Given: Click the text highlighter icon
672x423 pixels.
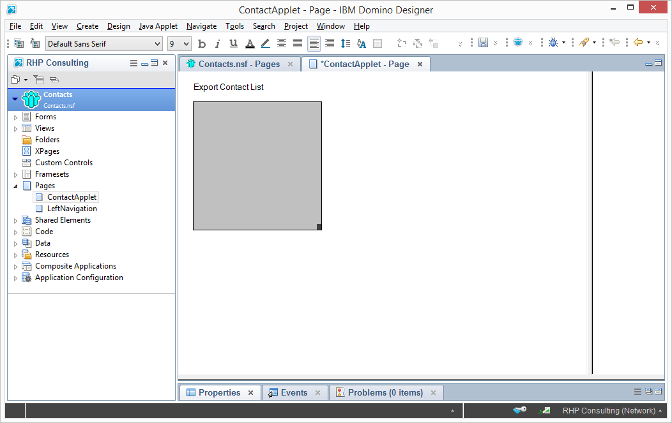Looking at the screenshot, I should [265, 43].
